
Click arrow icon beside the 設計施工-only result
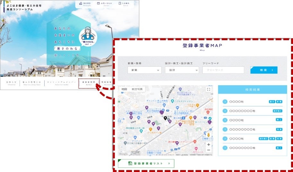point(225,111)
